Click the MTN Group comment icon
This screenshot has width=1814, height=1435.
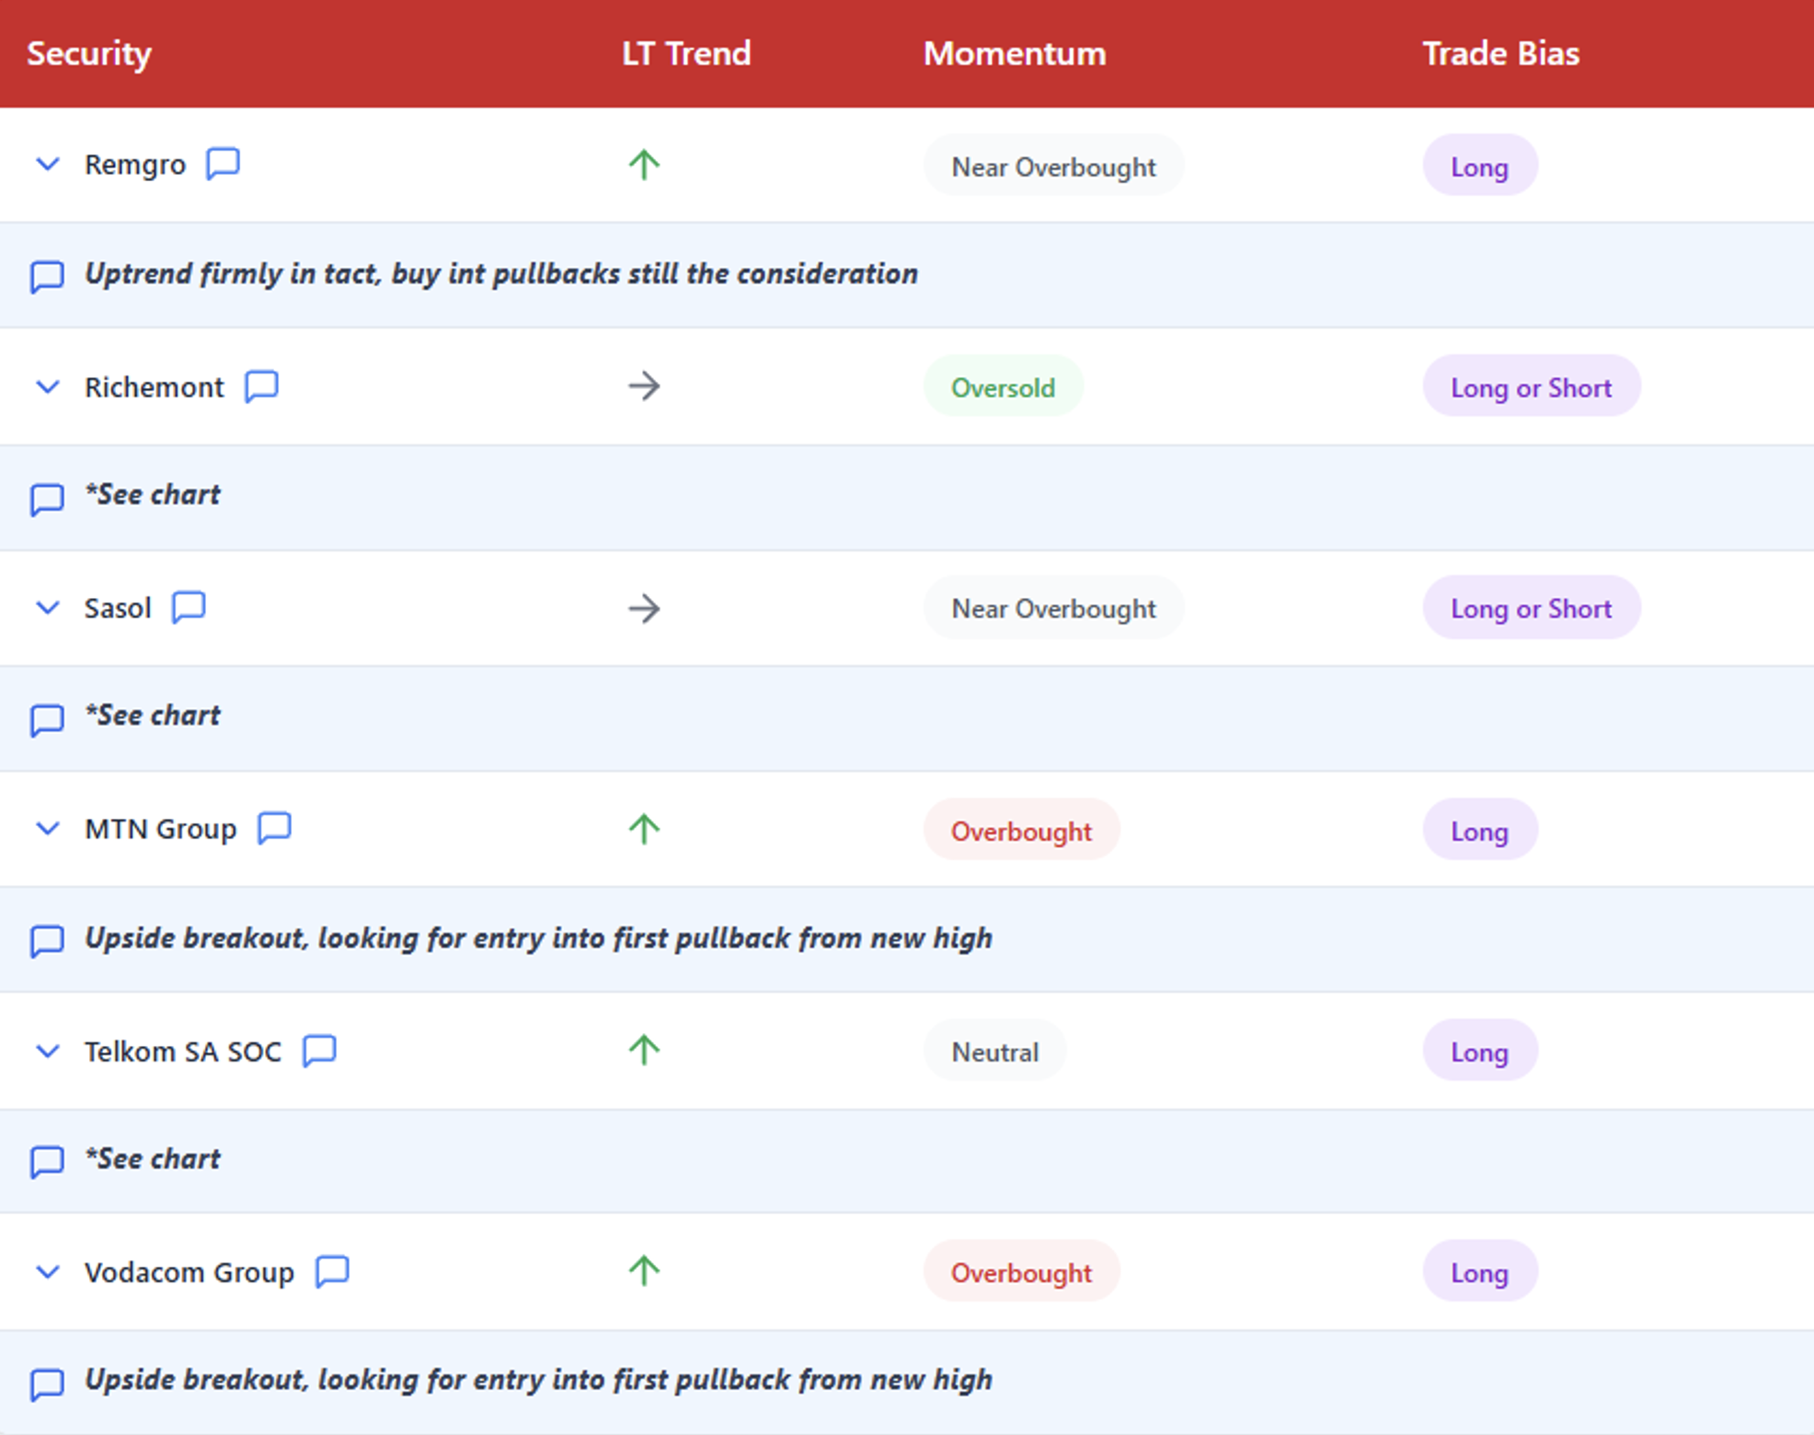coord(274,828)
